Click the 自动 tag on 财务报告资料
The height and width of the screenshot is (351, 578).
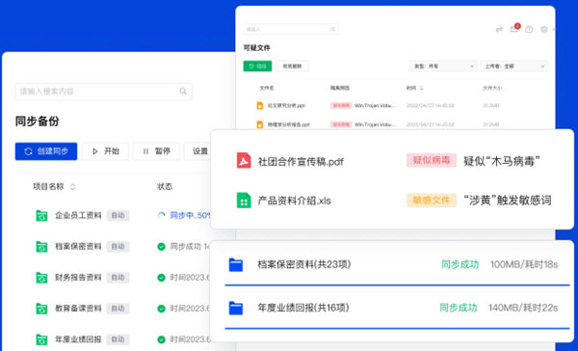(118, 278)
